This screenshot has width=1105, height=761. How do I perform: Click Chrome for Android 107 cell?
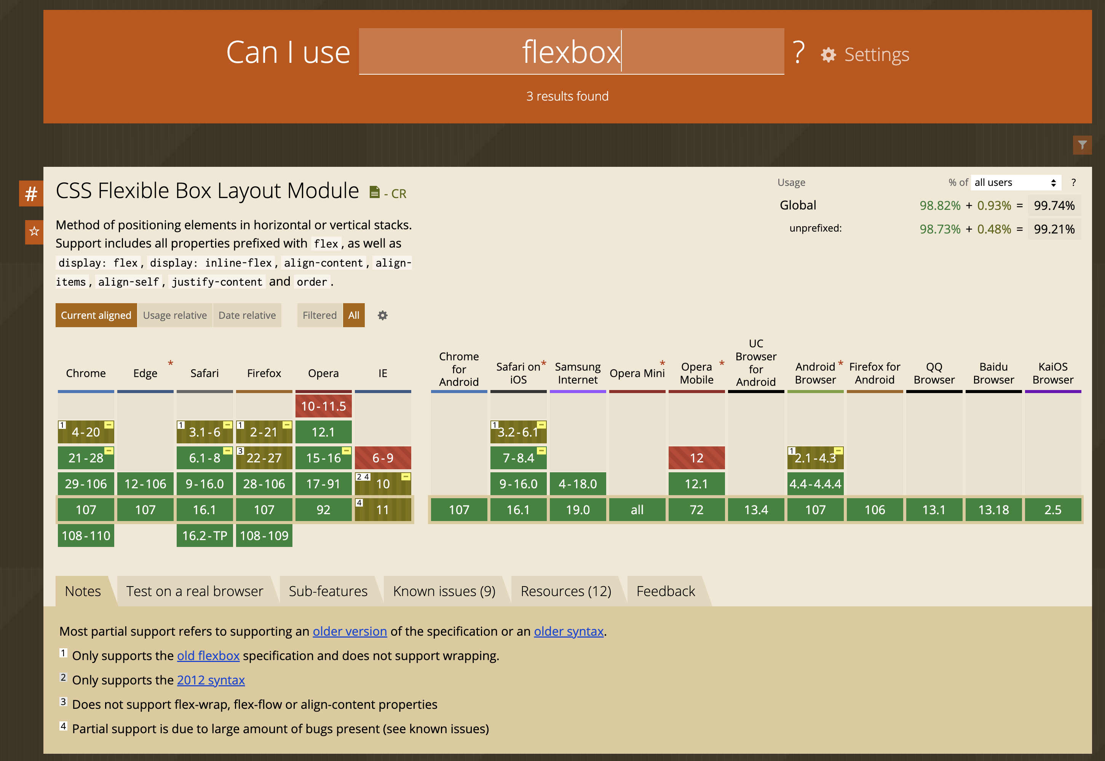click(x=459, y=510)
